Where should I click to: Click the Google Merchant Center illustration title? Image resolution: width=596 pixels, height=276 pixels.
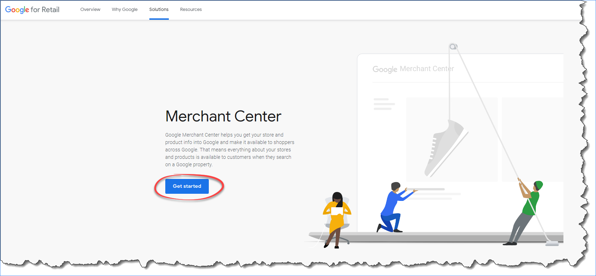413,69
